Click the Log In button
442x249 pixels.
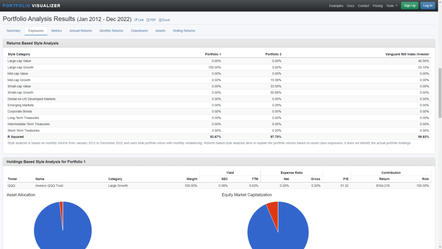click(427, 6)
